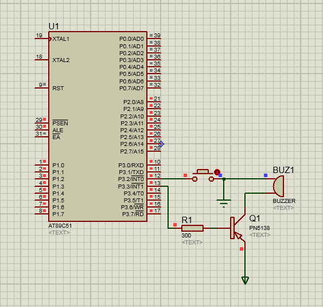Click the P0.7/AD7 pin 32
Screen dimensions: 323x307
[154, 88]
